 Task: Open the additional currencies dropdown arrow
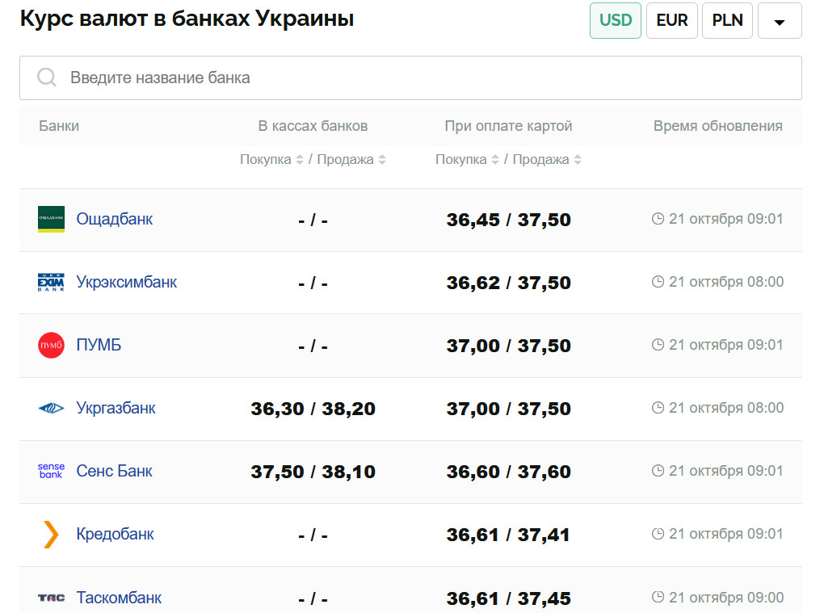click(780, 21)
